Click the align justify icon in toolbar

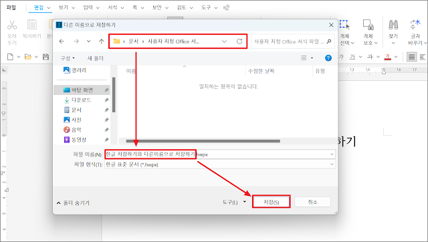click(412, 57)
